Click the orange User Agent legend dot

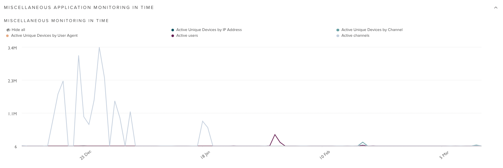[x=7, y=36]
